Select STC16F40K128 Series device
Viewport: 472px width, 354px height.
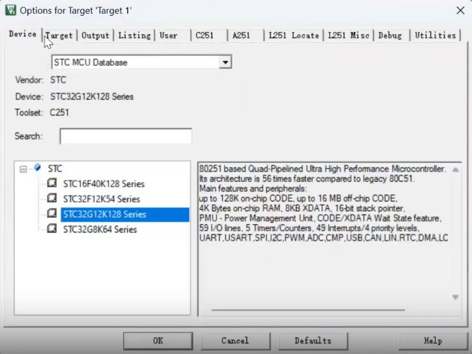[x=104, y=184]
